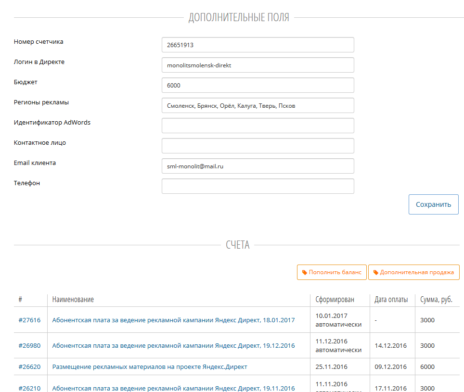The width and height of the screenshot is (464, 392).
Task: Click the Контактное лицо label
Action: tap(39, 143)
